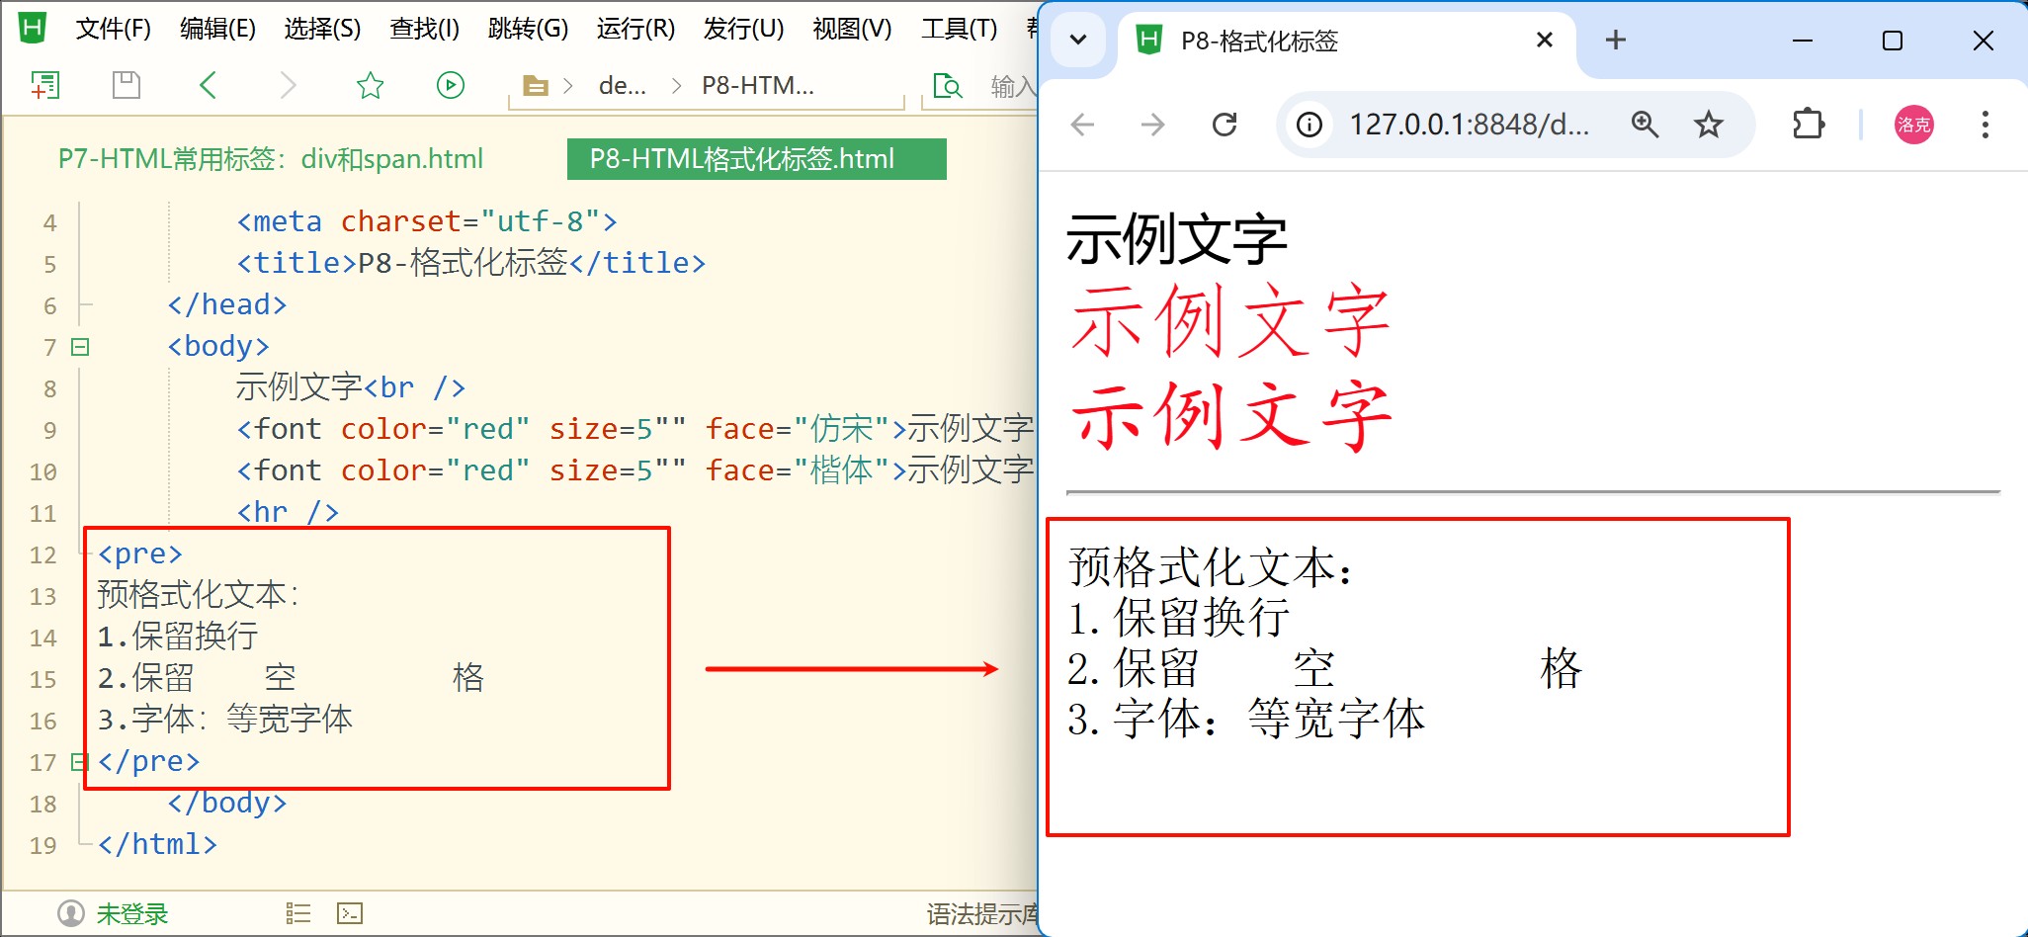Open the browser extensions puzzle icon

tap(1809, 125)
